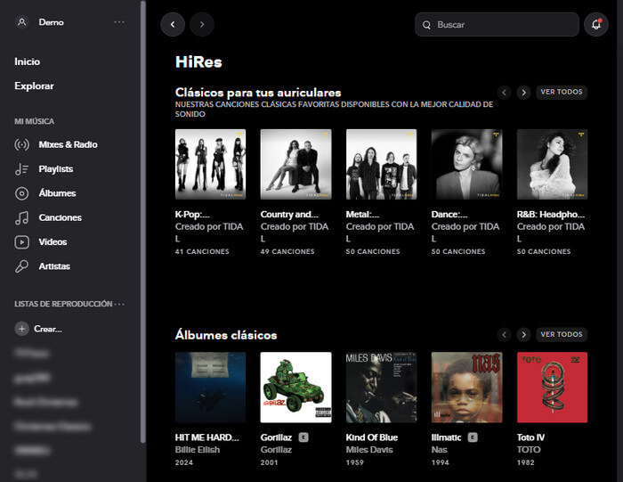
Task: Open the Toto IV album cover
Action: [552, 388]
